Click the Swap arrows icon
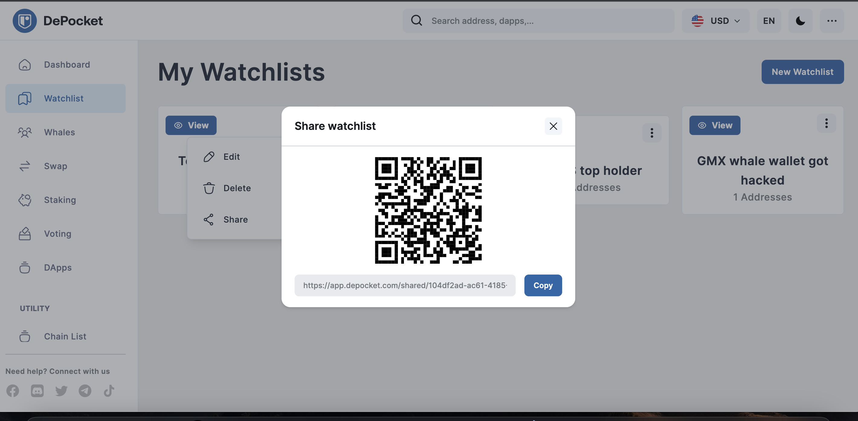Screen dimensions: 858x421 coord(25,166)
